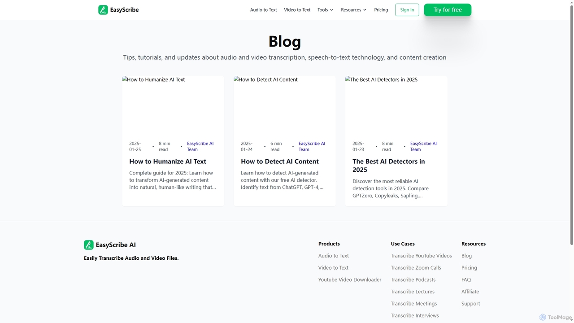Open the footer Affiliate link
Viewport: 574px width, 323px height.
[470, 292]
